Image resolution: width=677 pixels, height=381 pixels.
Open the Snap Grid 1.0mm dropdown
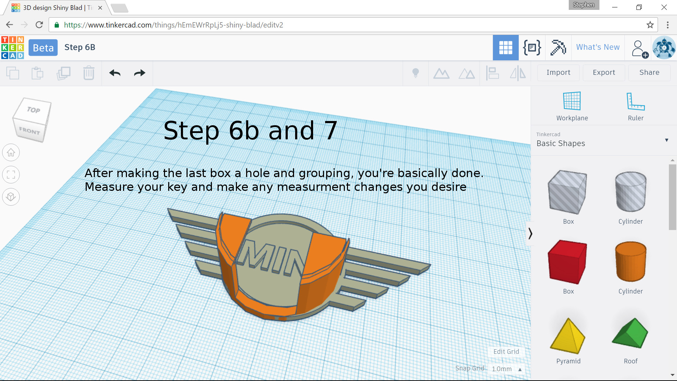506,369
